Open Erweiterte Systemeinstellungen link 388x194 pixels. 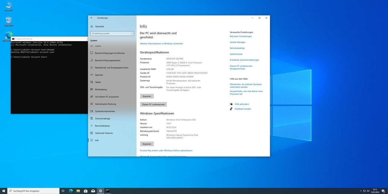(x=245, y=60)
